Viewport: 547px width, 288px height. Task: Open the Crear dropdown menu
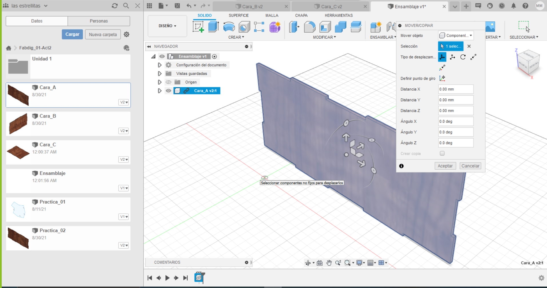pyautogui.click(x=236, y=37)
